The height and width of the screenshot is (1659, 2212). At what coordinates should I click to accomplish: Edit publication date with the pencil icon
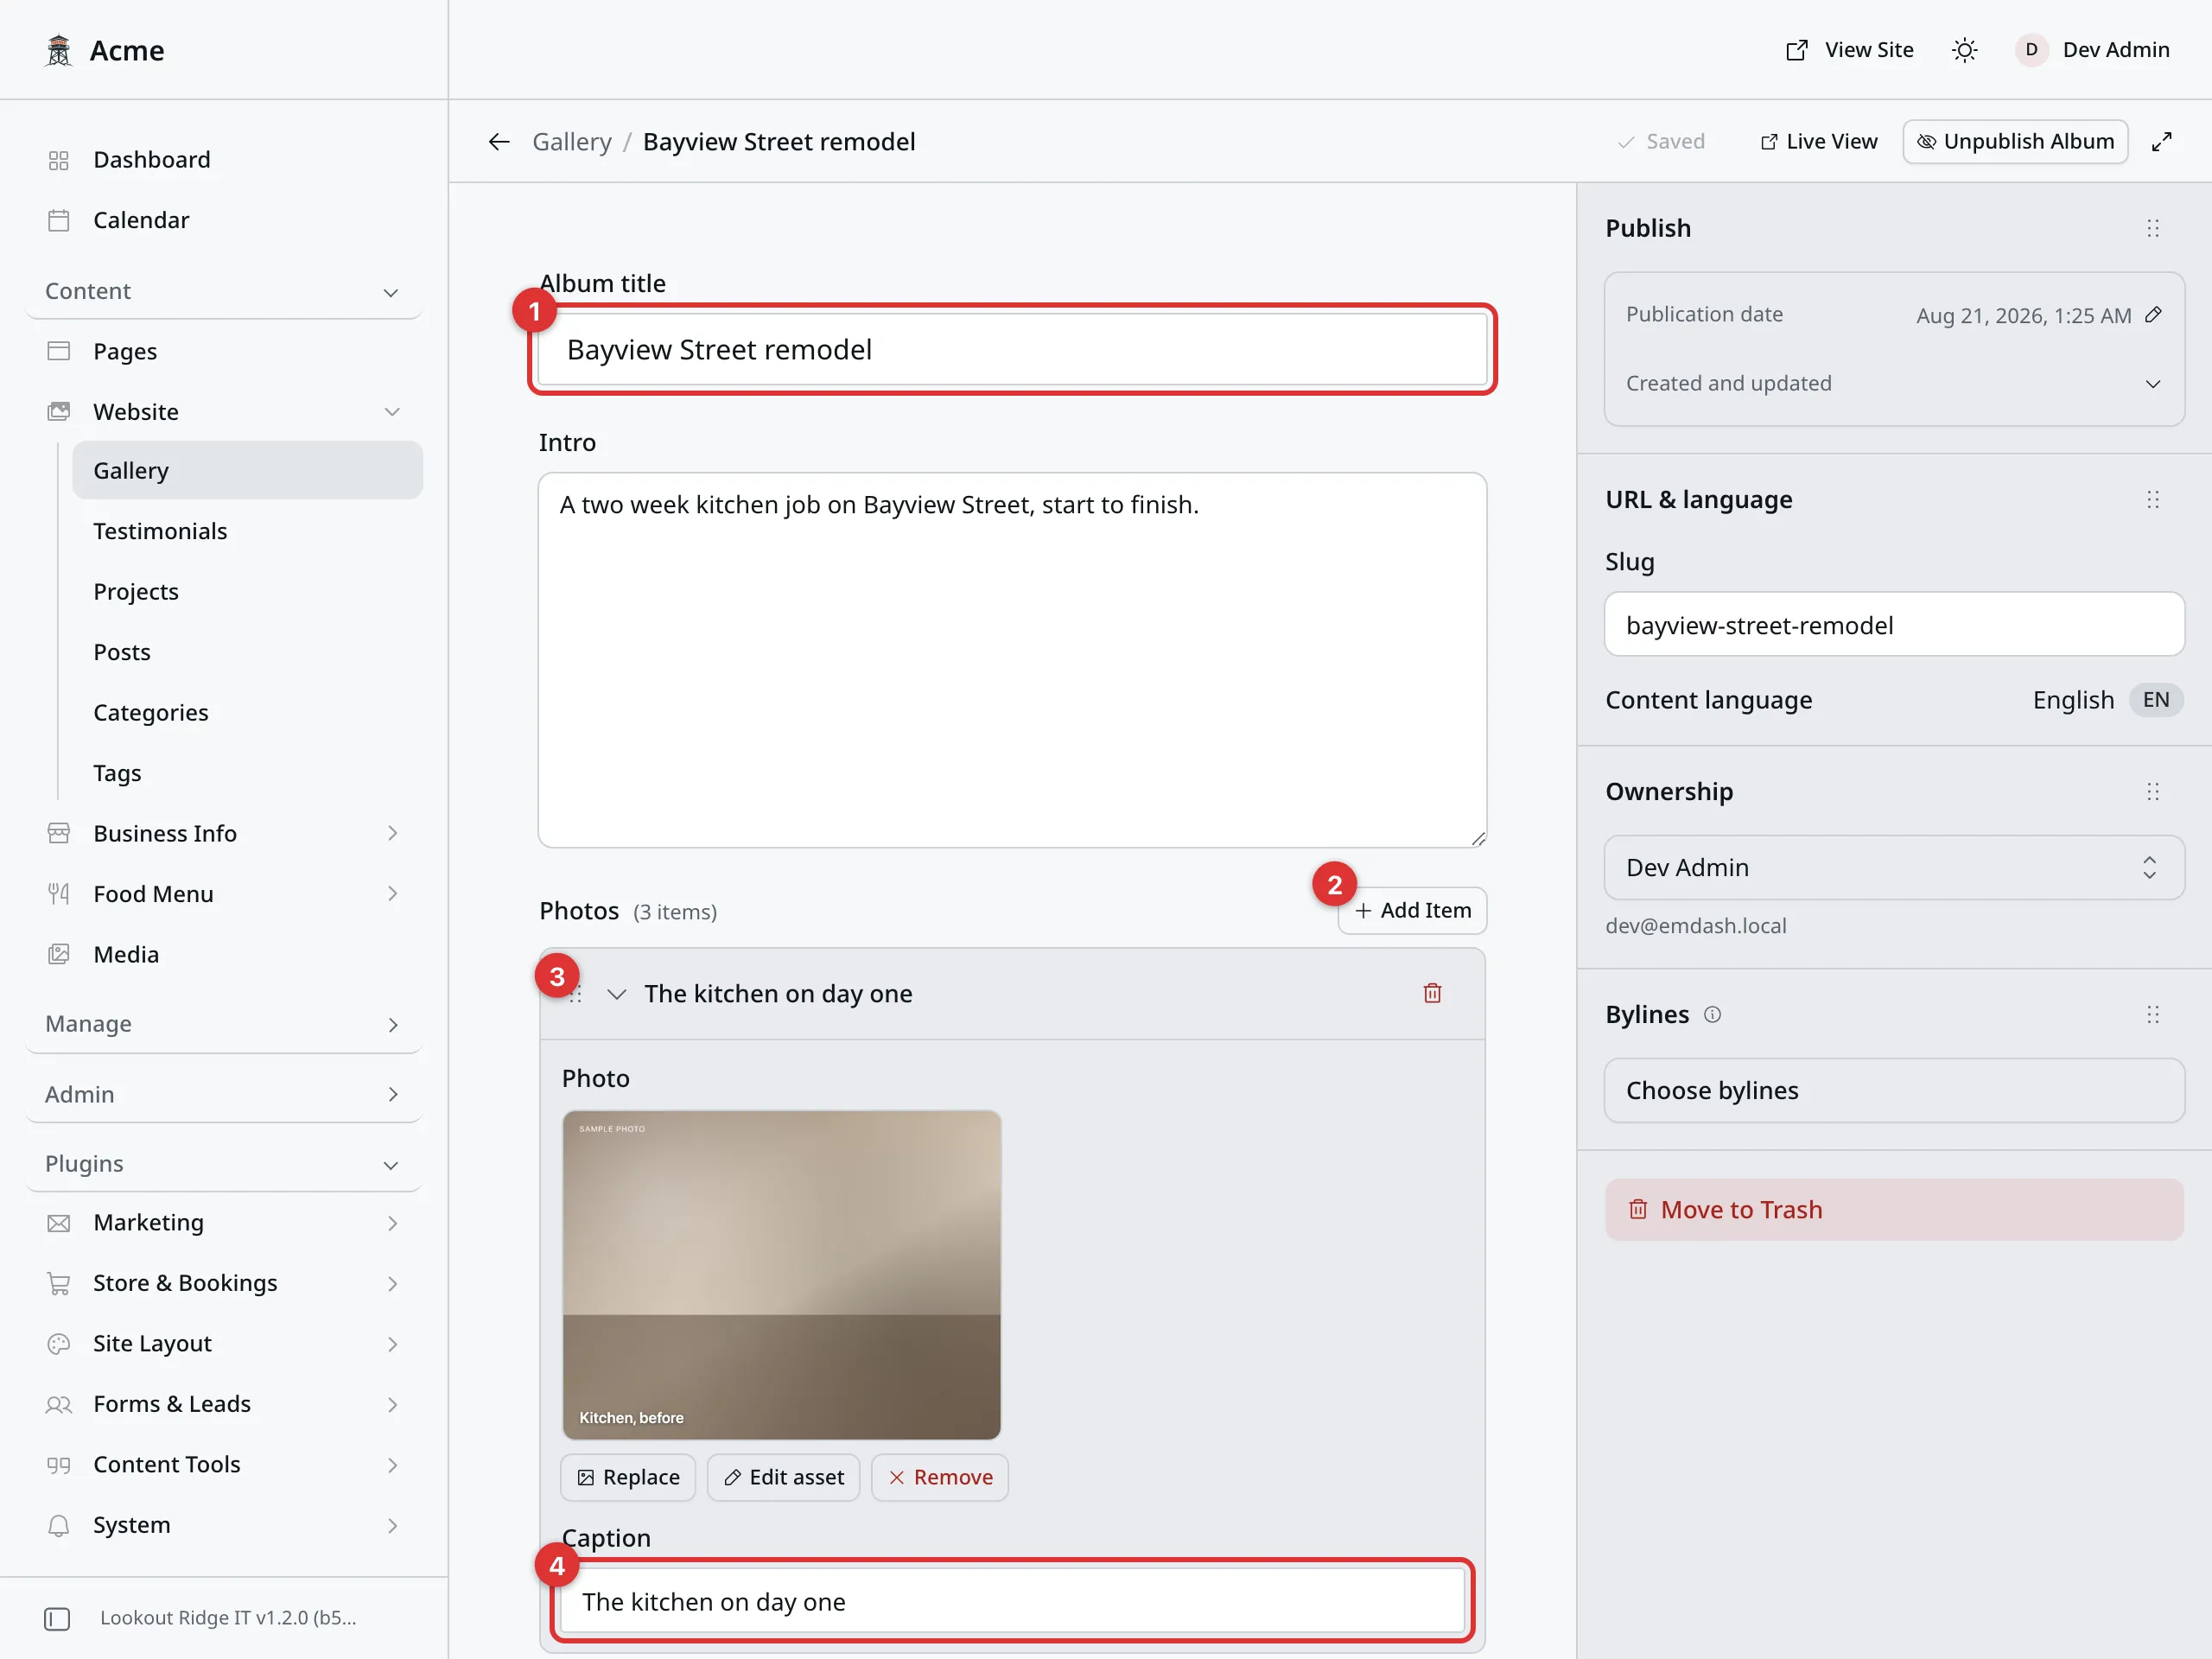click(x=2154, y=315)
